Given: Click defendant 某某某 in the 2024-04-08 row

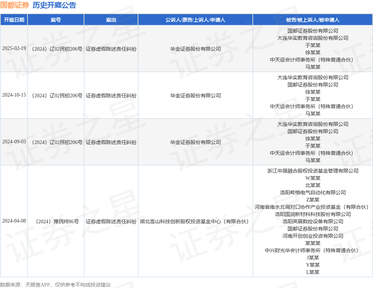Looking at the screenshot, I should (x=313, y=243).
